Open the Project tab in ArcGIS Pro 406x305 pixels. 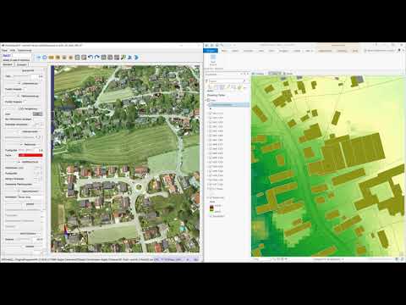click(x=211, y=51)
